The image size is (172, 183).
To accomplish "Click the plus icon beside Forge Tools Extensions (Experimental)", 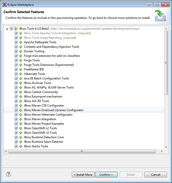I will [21, 65].
